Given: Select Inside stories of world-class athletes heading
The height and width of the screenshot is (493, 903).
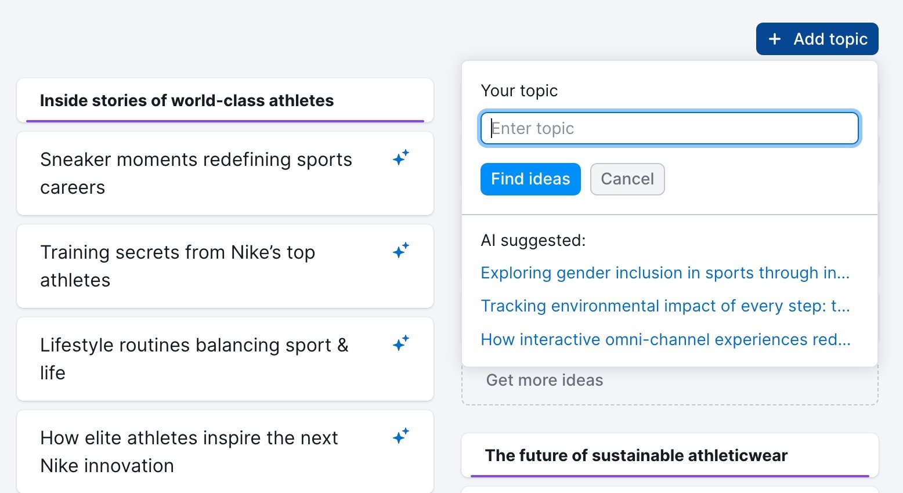Looking at the screenshot, I should pyautogui.click(x=187, y=101).
